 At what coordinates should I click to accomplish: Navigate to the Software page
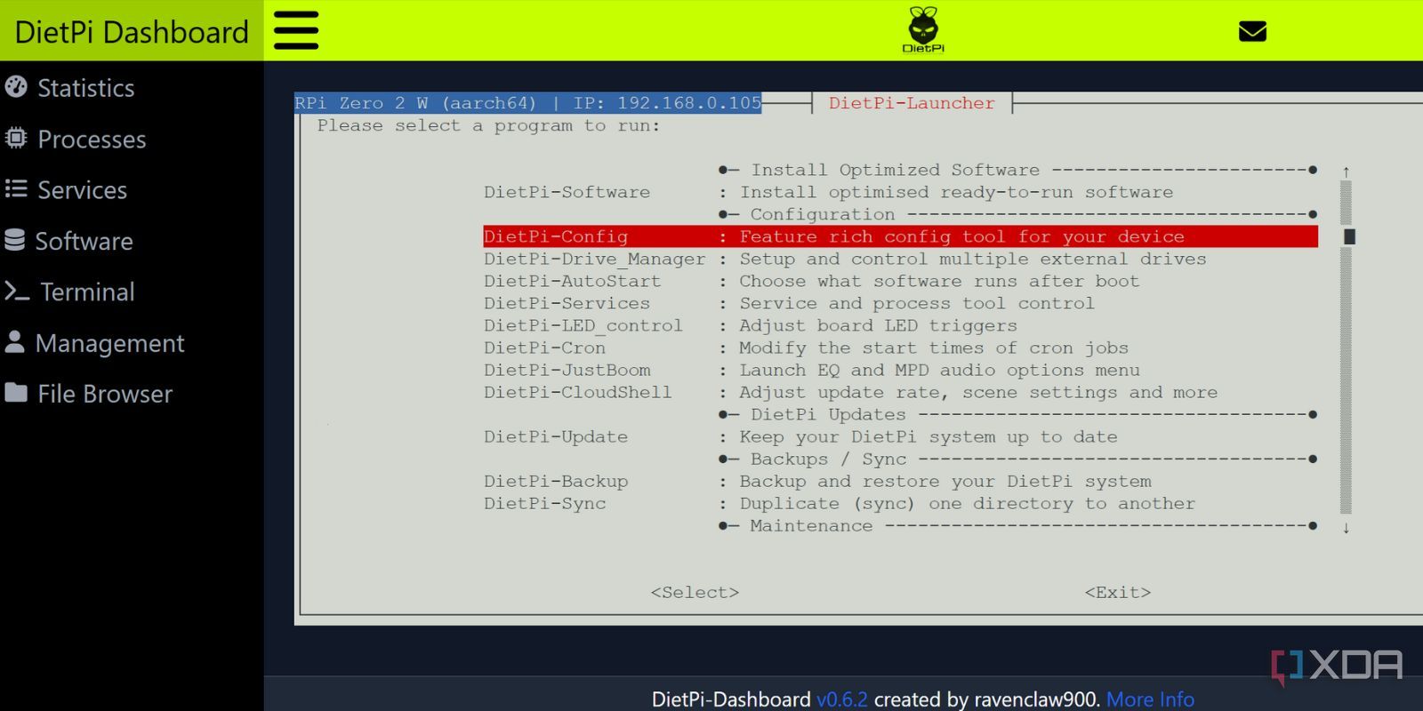coord(84,241)
